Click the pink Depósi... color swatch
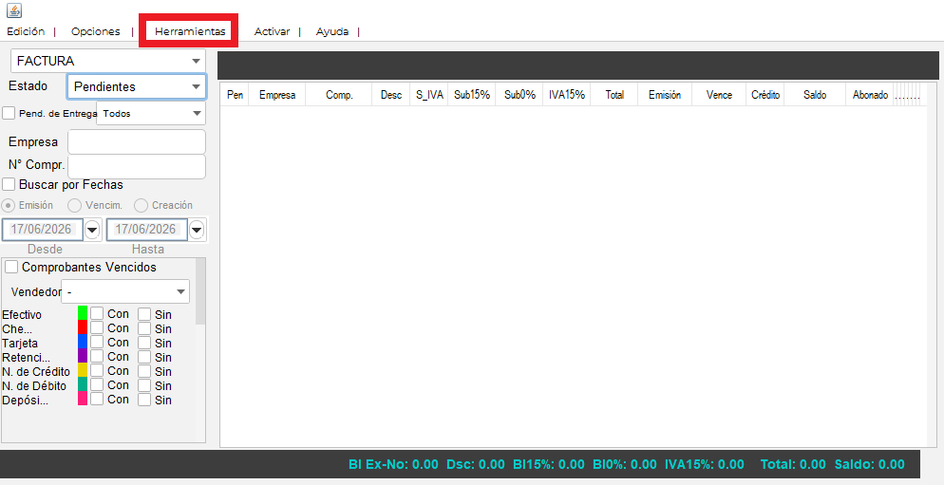Screen dimensions: 944x485 tap(83, 399)
